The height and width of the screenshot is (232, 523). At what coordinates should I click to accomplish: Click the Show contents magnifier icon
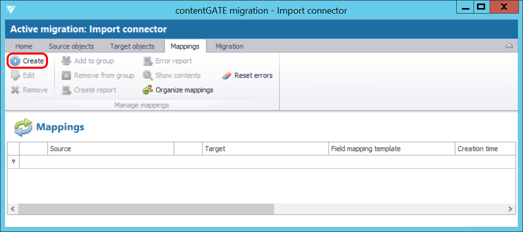click(x=148, y=76)
